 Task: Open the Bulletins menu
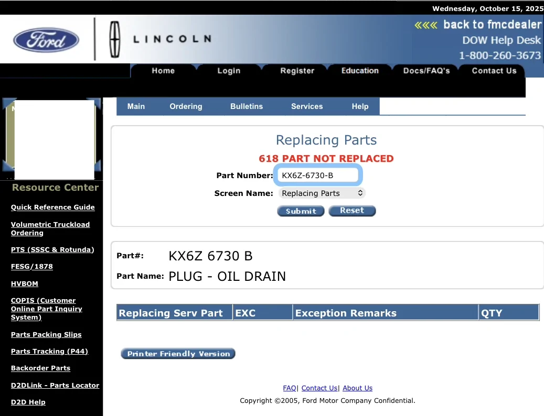click(x=247, y=106)
